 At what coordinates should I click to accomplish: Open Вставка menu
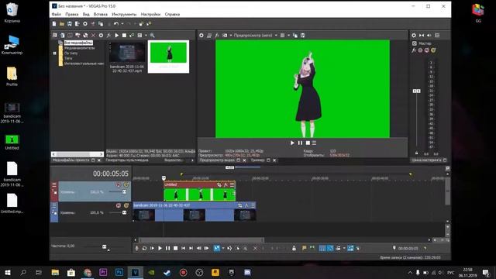coord(101,14)
